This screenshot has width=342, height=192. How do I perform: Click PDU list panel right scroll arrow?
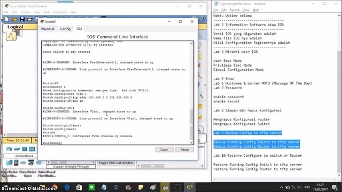(202, 166)
